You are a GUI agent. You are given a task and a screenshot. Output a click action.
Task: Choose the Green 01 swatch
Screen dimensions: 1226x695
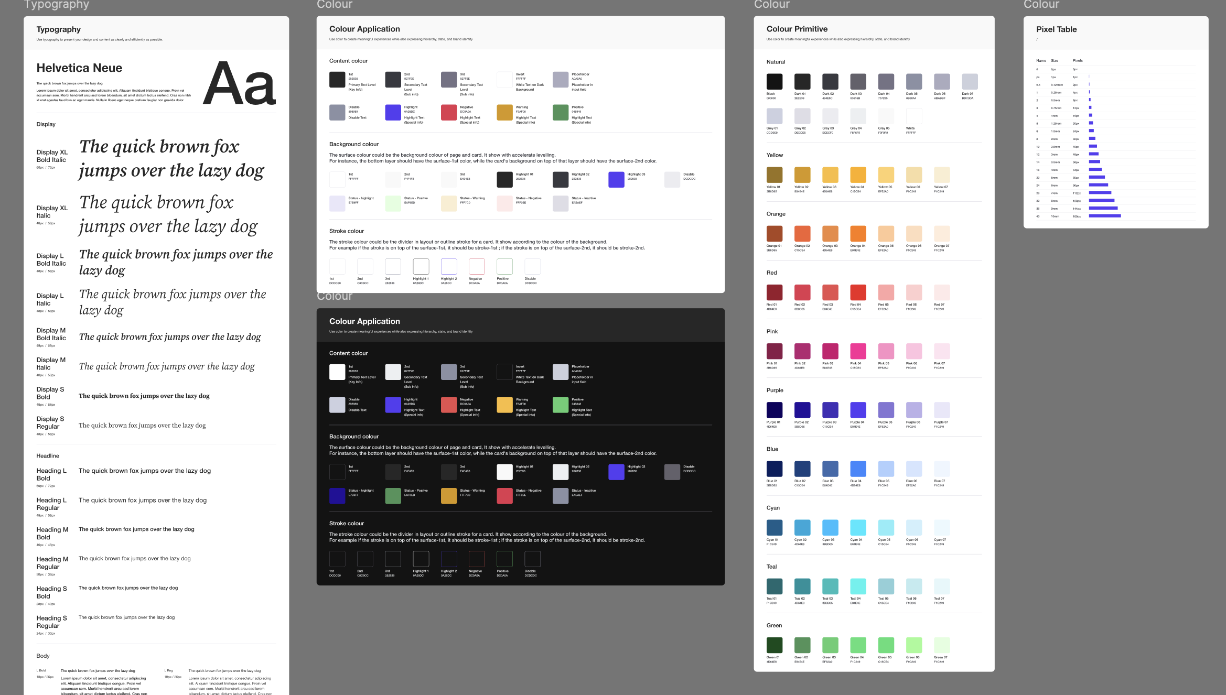(775, 645)
